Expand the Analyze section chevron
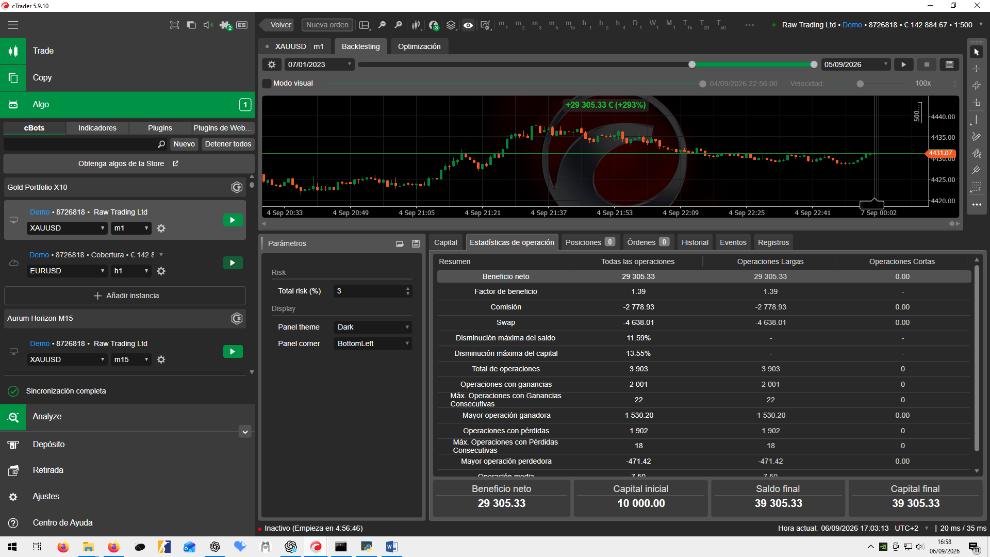 245,432
